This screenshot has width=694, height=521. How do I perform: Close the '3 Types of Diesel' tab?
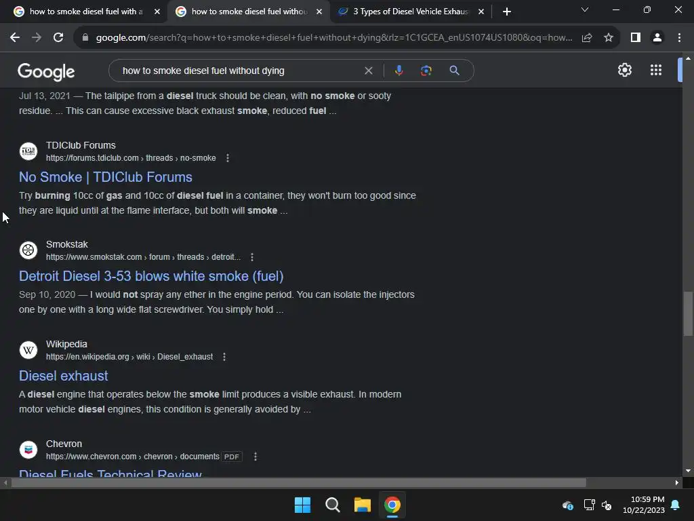pos(481,12)
